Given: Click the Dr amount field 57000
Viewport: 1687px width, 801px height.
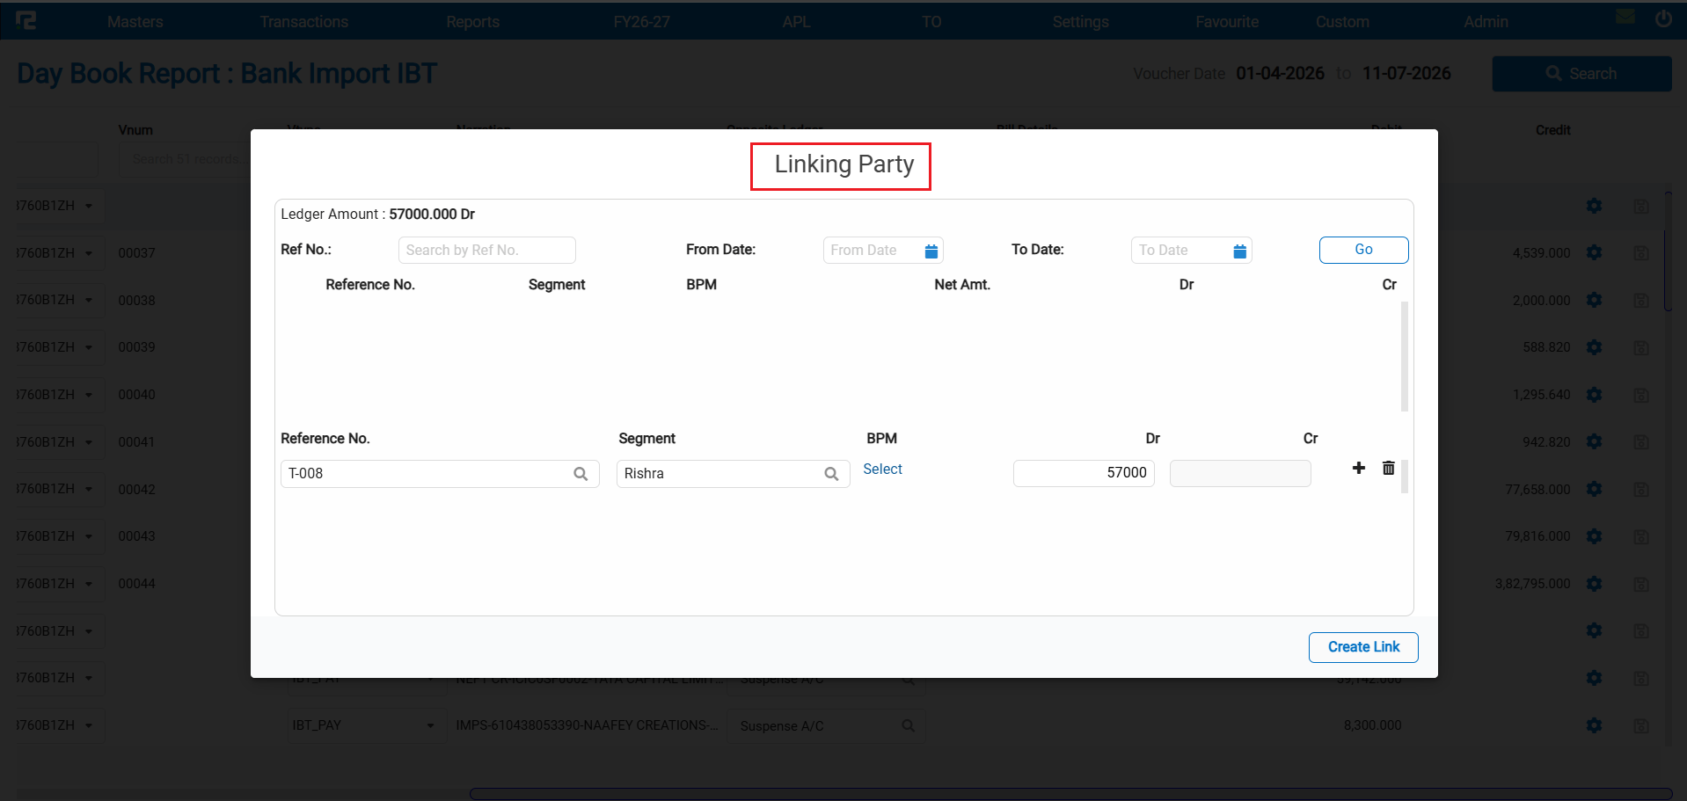Looking at the screenshot, I should coord(1084,473).
